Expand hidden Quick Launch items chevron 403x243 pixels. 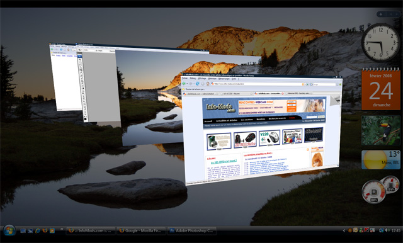click(62, 229)
